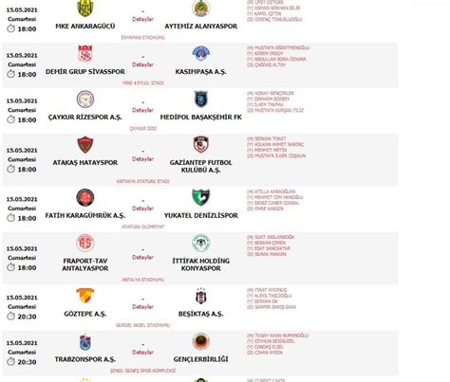Click the clock icon beside 20:30 Göztepe match
Image resolution: width=450 pixels, height=382 pixels.
11,317
